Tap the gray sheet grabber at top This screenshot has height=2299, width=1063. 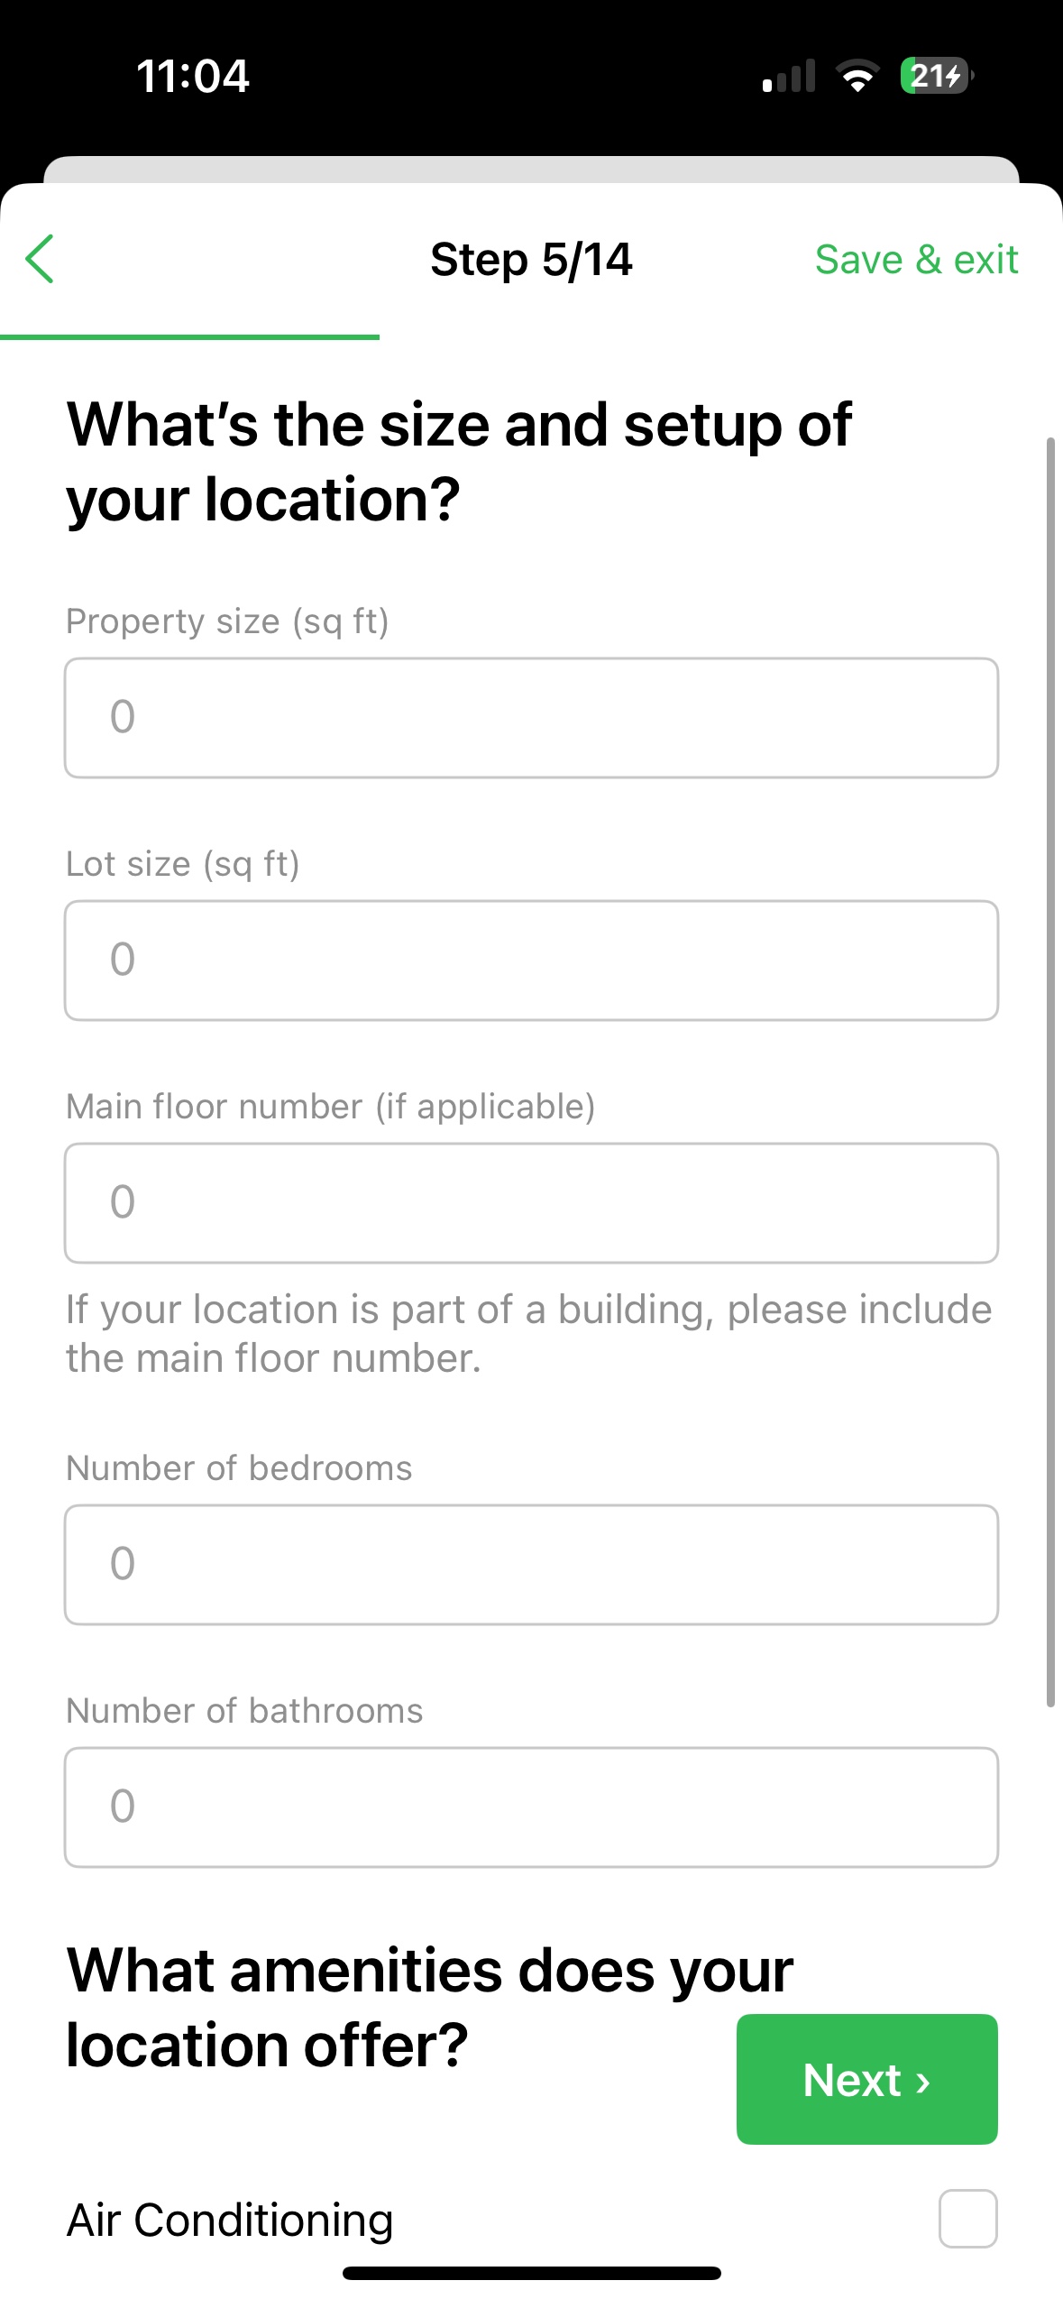pyautogui.click(x=531, y=169)
